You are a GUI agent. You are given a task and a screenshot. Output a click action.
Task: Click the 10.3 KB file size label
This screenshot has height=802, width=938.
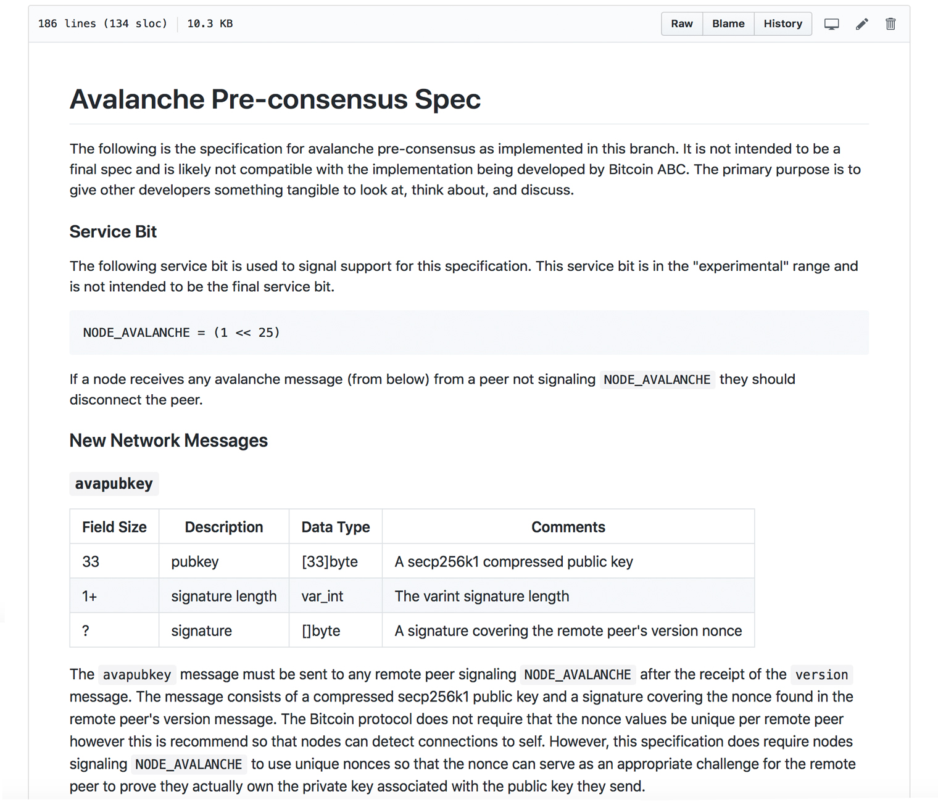tap(210, 23)
